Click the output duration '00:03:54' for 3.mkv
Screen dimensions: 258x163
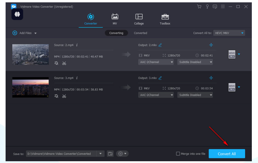pos(207,88)
